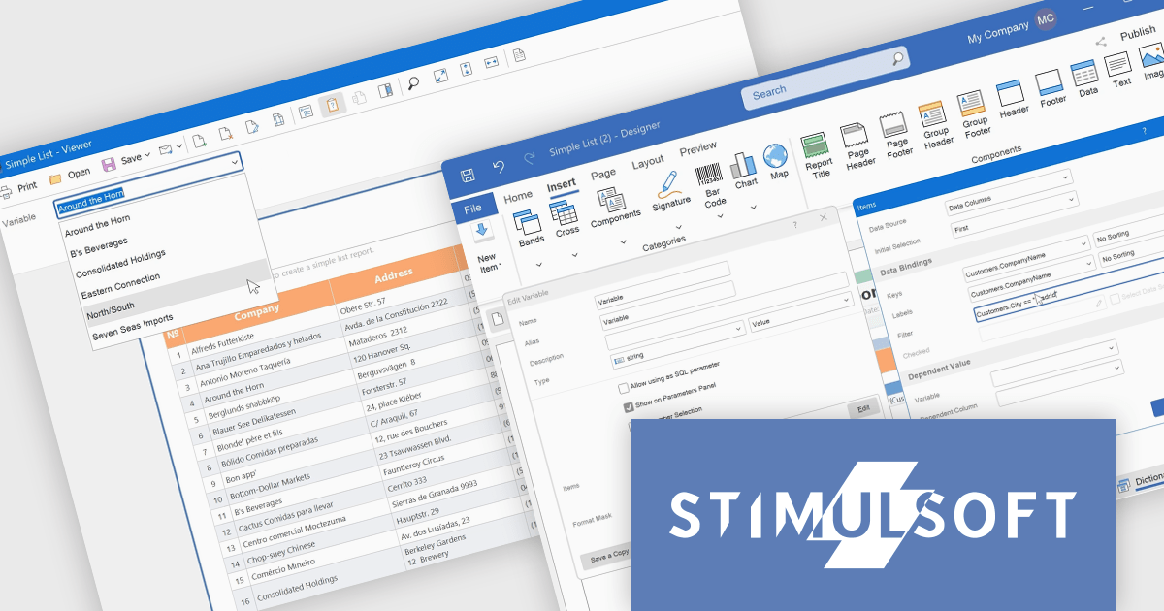Image resolution: width=1164 pixels, height=611 pixels.
Task: Add a Data band
Action: coord(1085,77)
